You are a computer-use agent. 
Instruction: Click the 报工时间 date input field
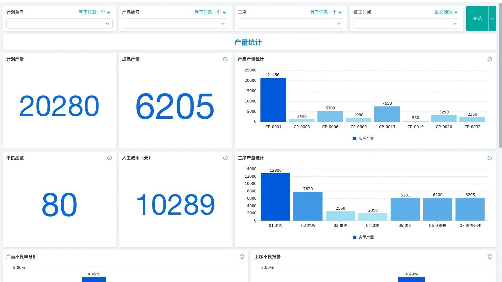click(405, 23)
